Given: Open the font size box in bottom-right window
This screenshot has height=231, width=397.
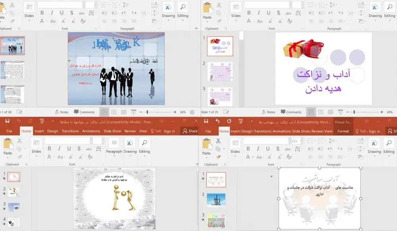Looking at the screenshot, I should coord(296,141).
